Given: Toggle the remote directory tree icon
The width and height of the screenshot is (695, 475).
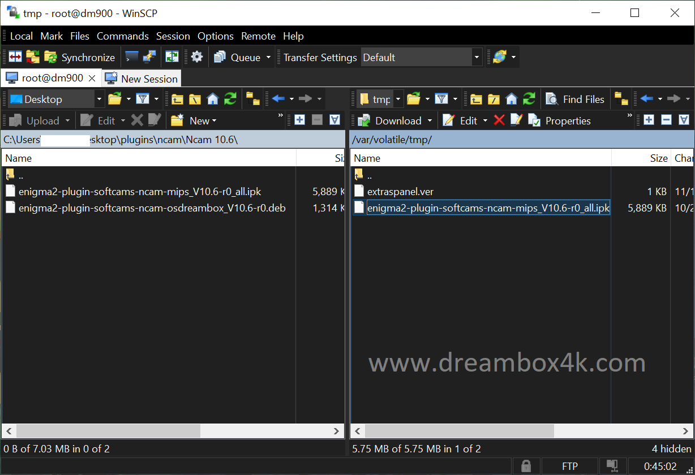Looking at the screenshot, I should [x=621, y=99].
